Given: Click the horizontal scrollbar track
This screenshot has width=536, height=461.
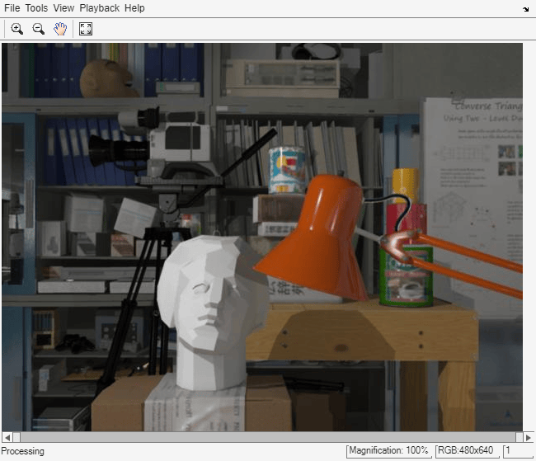Looking at the screenshot, I should point(268,437).
